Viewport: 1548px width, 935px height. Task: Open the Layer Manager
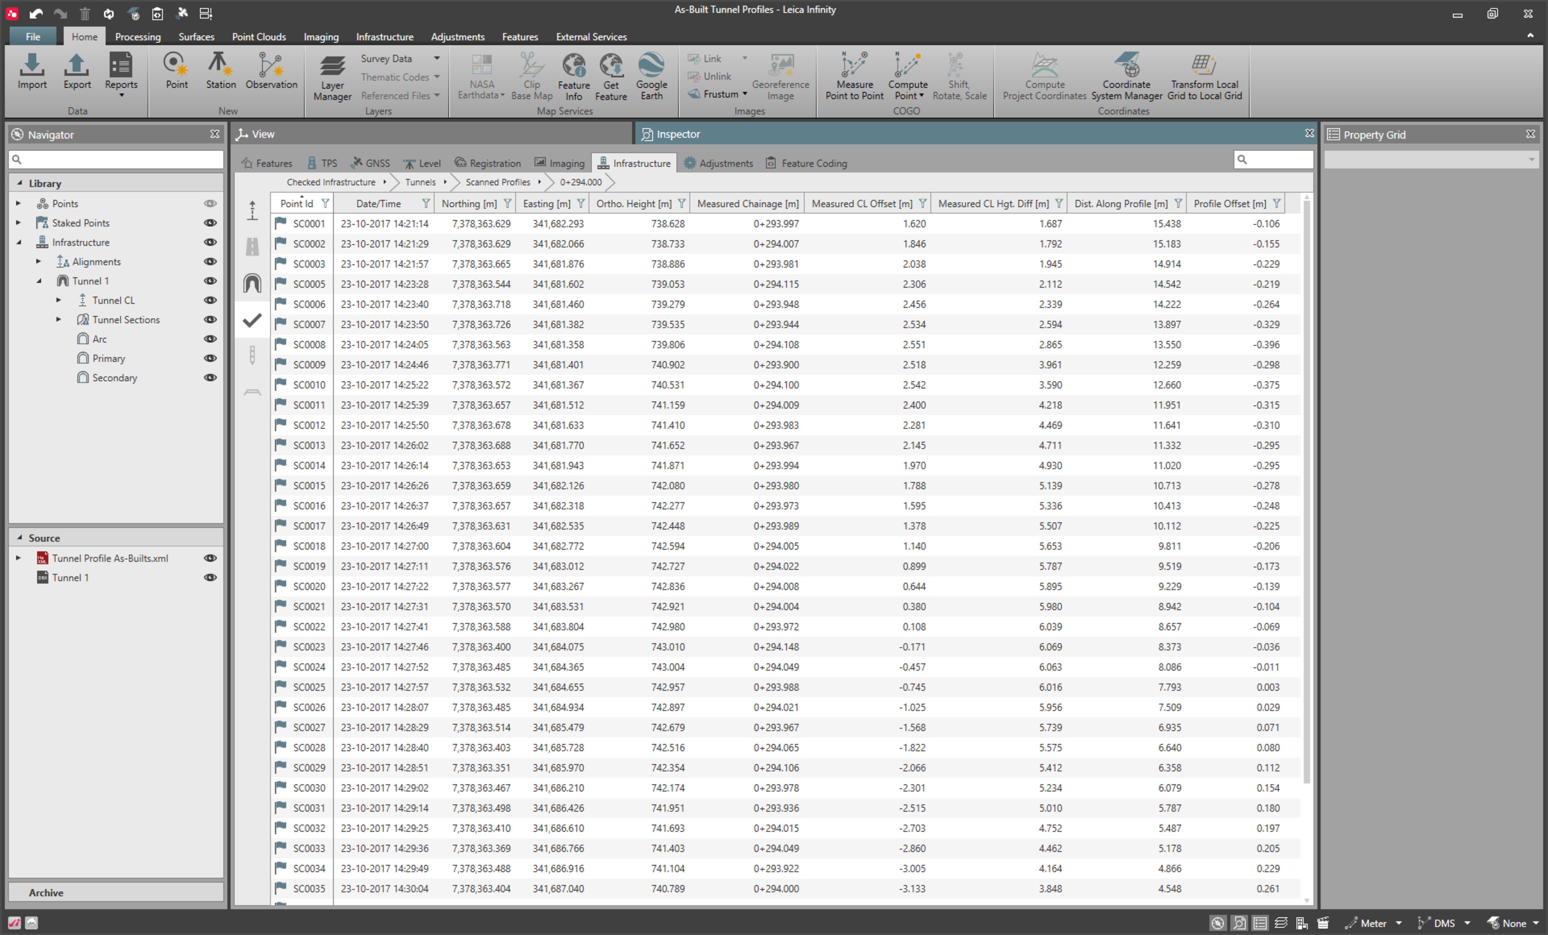pyautogui.click(x=332, y=78)
